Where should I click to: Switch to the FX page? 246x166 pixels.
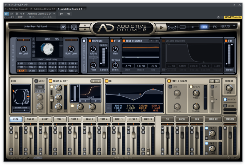(x=215, y=27)
